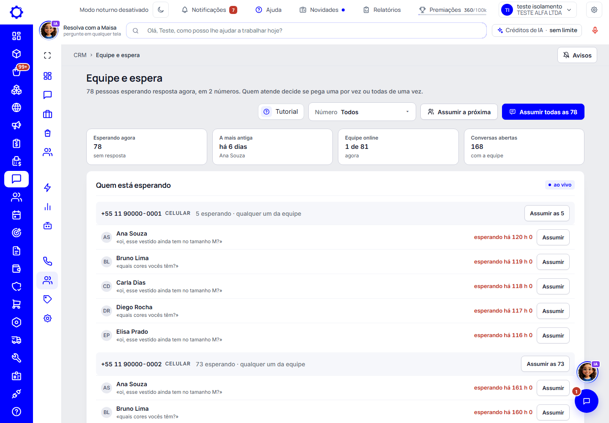Toggle night mode with moon icon

pyautogui.click(x=161, y=10)
